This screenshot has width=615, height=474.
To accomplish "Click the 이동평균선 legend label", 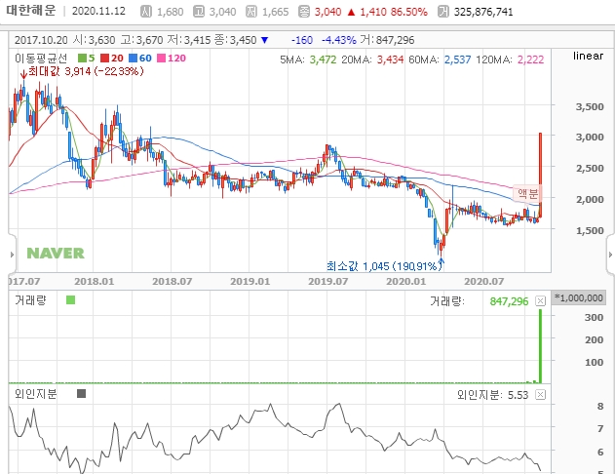I will click(41, 59).
